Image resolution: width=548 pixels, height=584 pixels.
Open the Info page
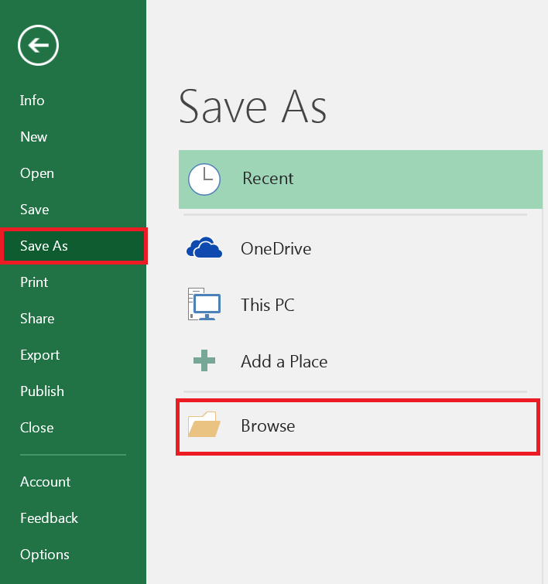[x=33, y=101]
